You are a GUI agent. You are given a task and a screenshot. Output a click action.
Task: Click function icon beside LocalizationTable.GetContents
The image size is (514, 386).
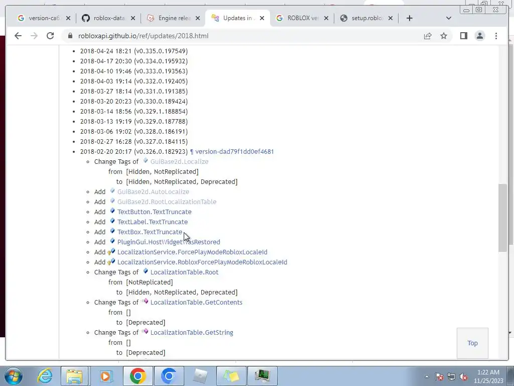pos(145,302)
